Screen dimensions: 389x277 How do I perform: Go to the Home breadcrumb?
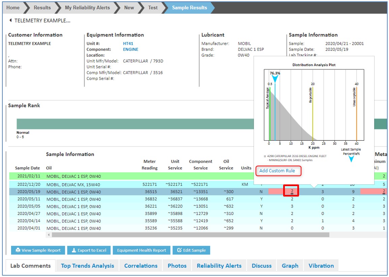point(13,7)
